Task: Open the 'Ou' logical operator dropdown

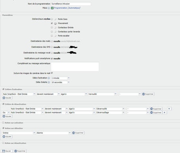Action: pyautogui.click(x=6, y=113)
